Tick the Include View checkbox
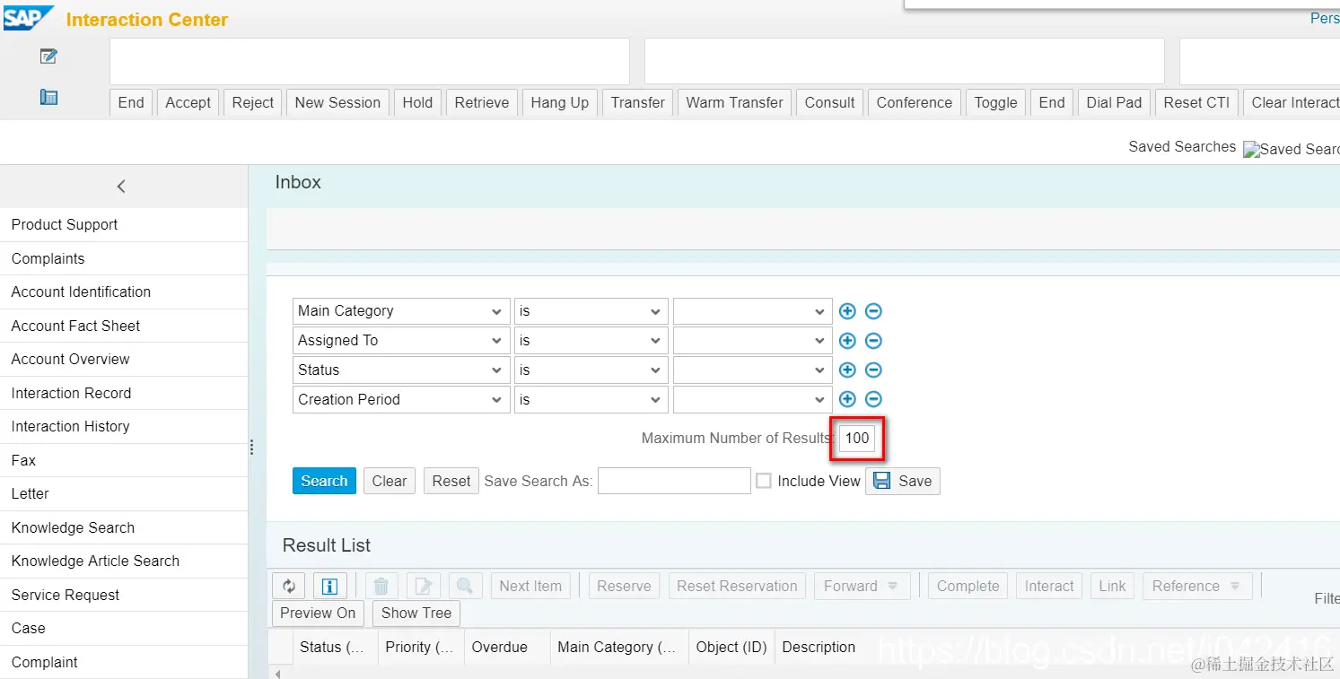The height and width of the screenshot is (679, 1340). coord(764,481)
